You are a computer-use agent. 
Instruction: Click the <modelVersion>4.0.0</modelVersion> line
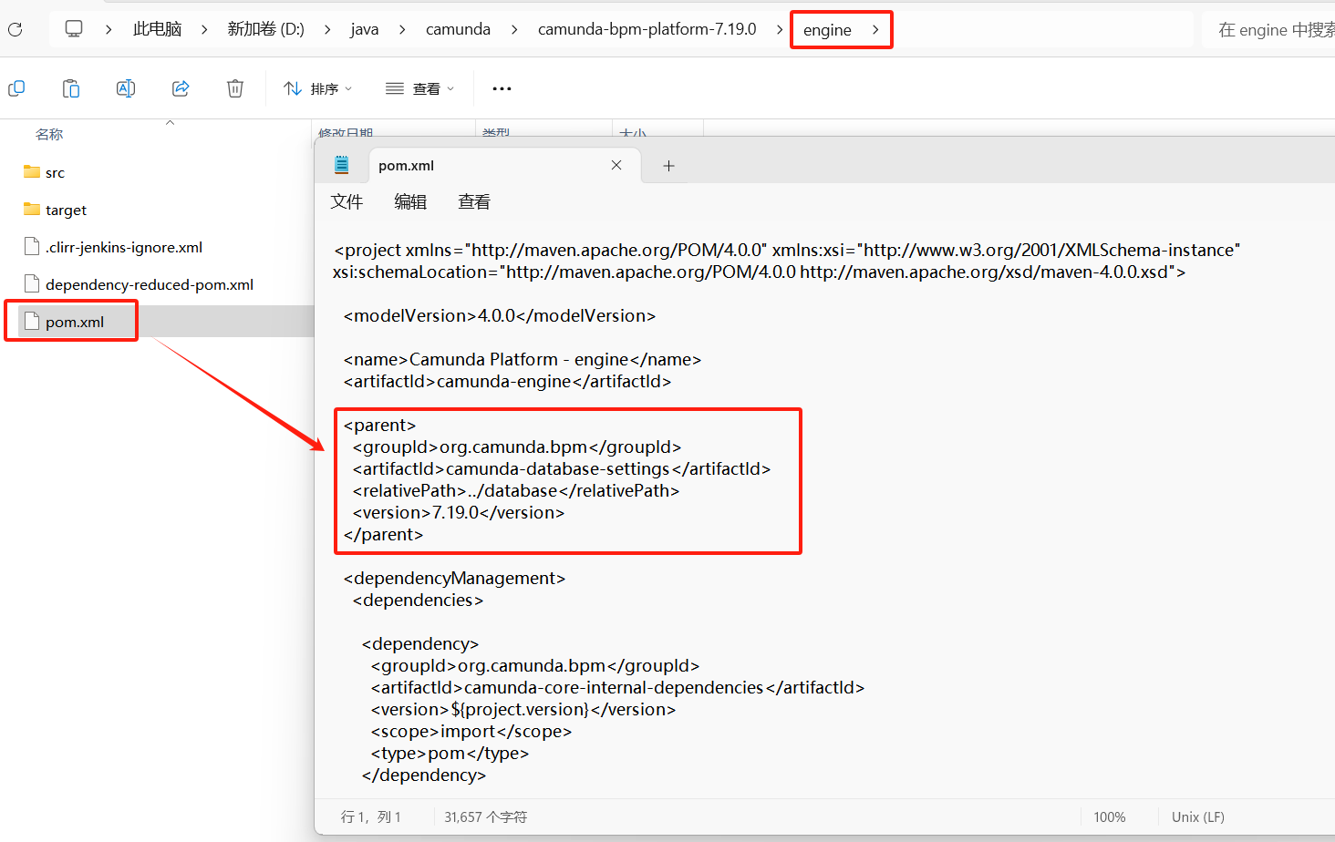[500, 316]
